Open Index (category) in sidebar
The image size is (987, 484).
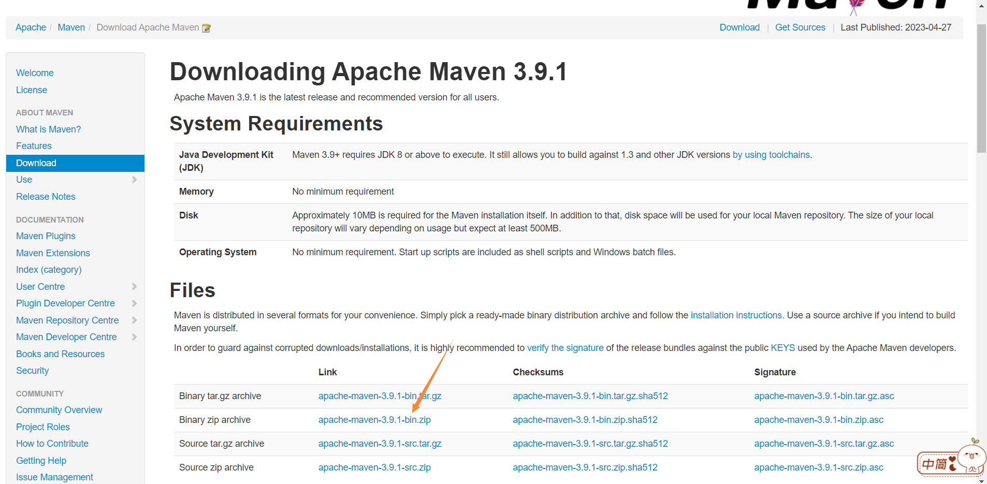(x=49, y=270)
